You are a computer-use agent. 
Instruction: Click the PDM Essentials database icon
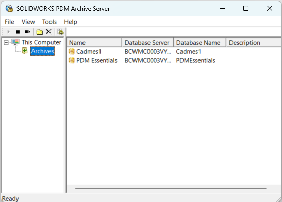click(71, 60)
